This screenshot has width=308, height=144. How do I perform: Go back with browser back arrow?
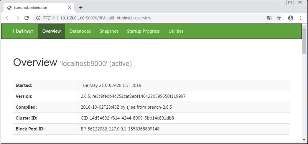(x=7, y=18)
